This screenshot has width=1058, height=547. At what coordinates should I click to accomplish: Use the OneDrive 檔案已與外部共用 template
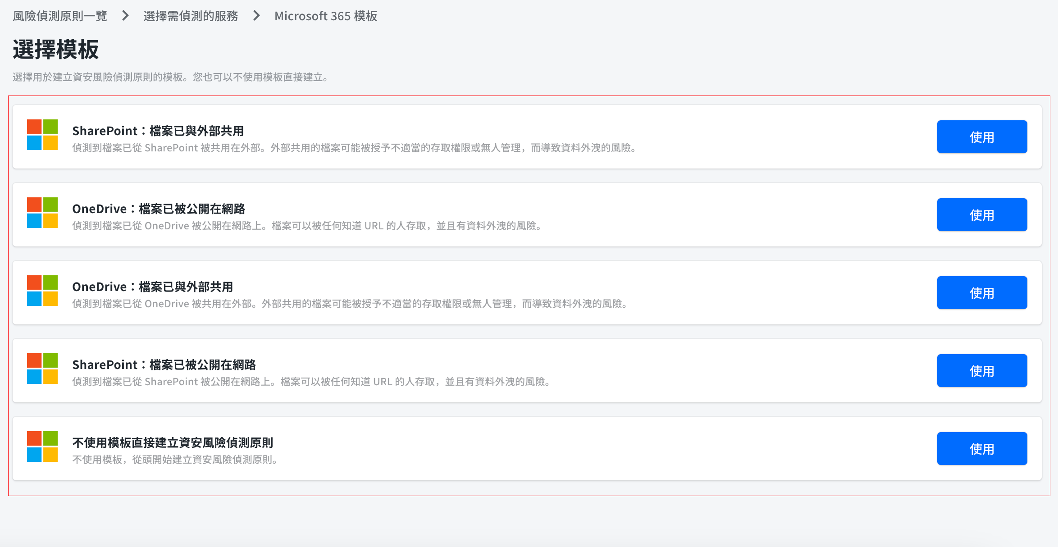tap(982, 293)
